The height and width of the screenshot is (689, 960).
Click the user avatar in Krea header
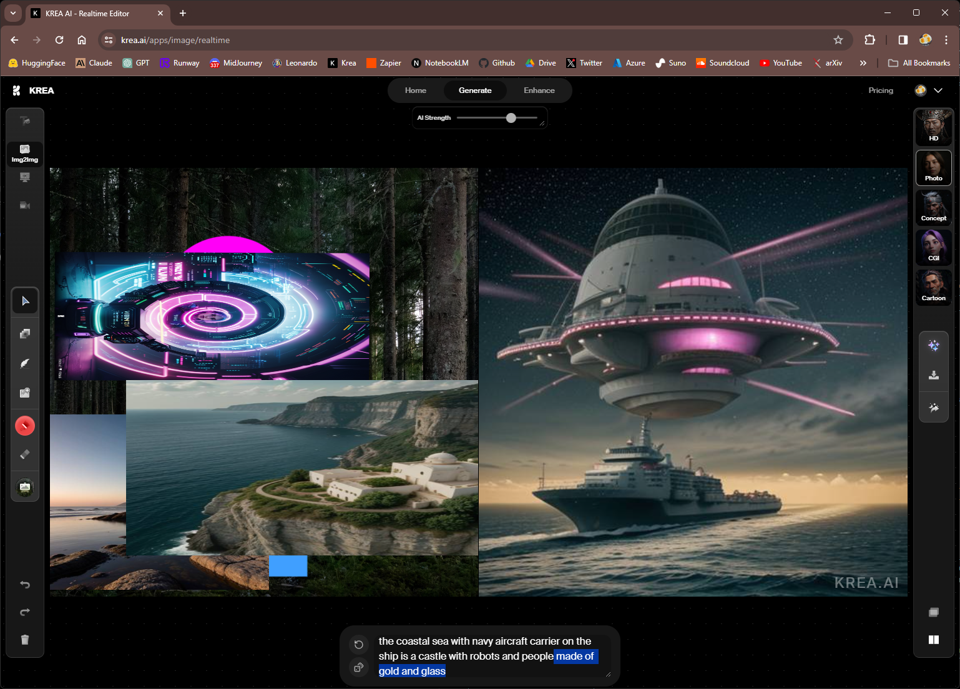921,90
